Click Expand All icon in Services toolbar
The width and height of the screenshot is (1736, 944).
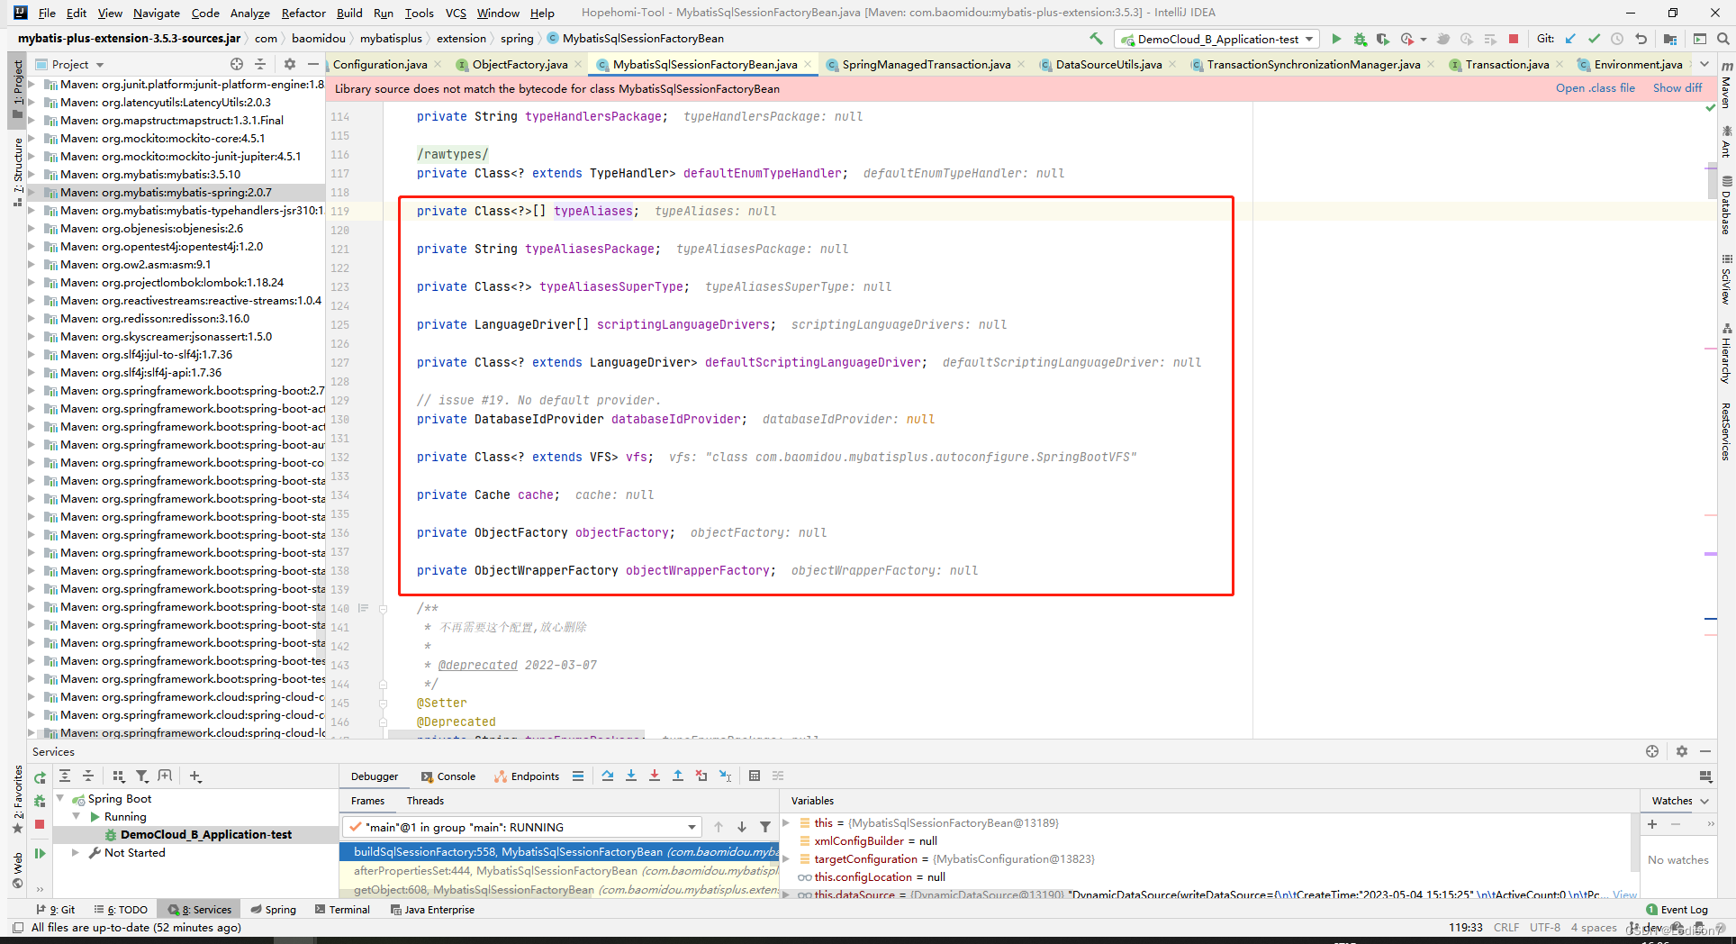point(65,776)
